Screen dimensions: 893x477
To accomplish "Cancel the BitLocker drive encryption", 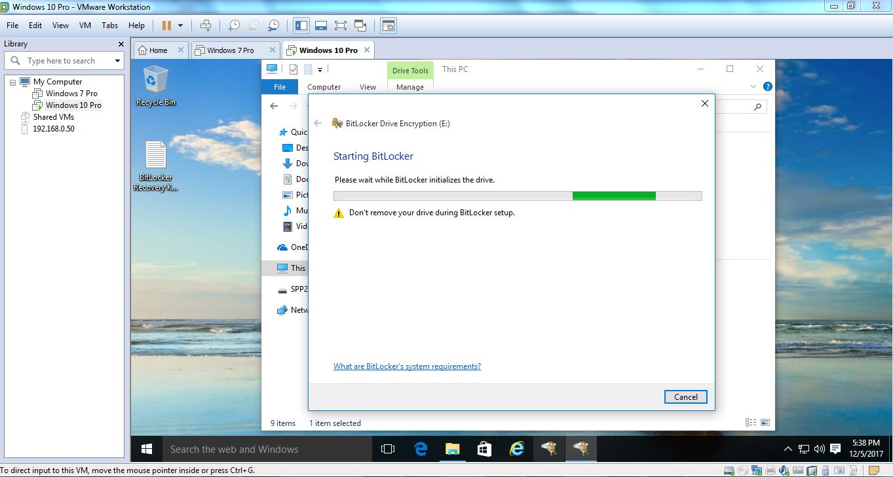I will click(x=685, y=397).
